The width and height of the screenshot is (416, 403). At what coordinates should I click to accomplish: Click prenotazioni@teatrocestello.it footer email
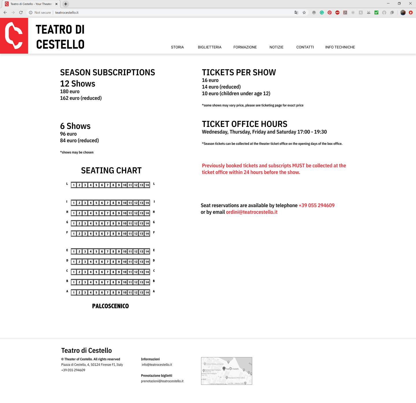[162, 381]
